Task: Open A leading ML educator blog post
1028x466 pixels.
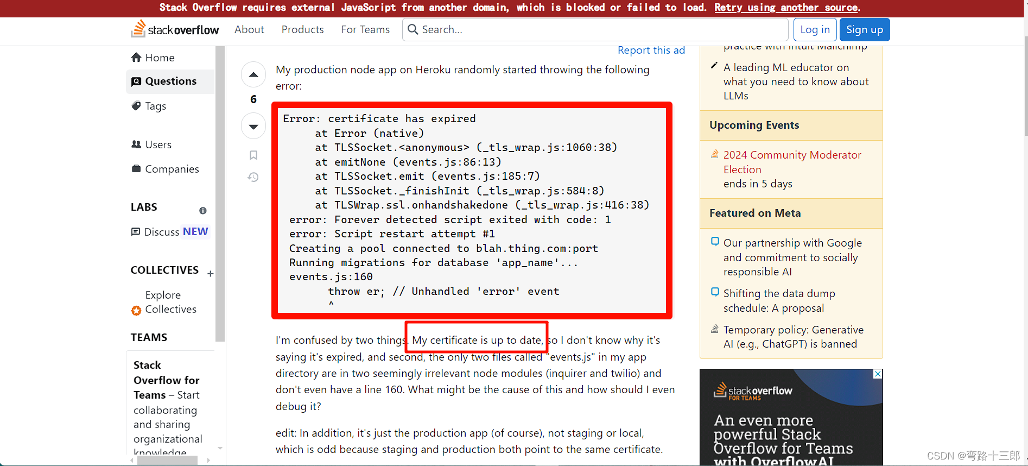Action: point(796,81)
